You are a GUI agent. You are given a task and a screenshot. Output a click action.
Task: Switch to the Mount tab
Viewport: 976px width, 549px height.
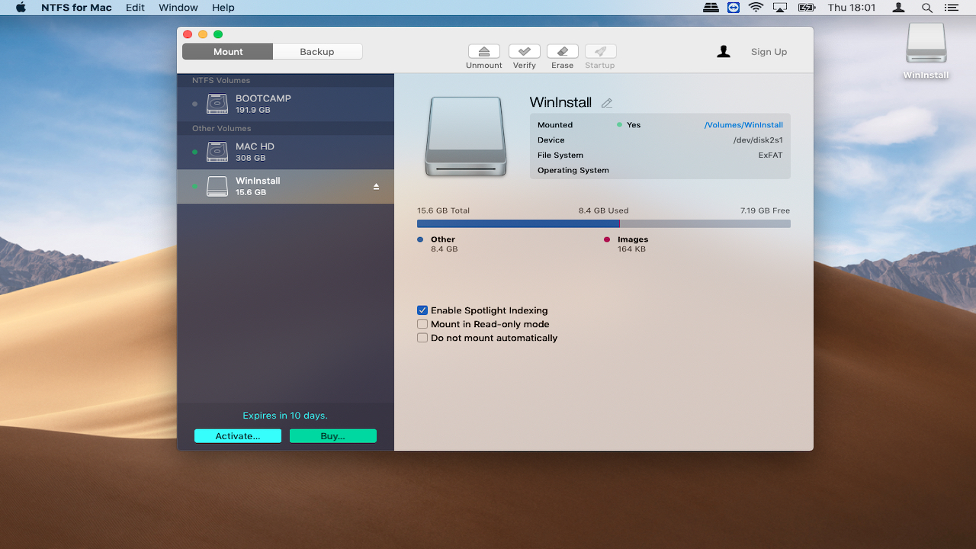[228, 52]
